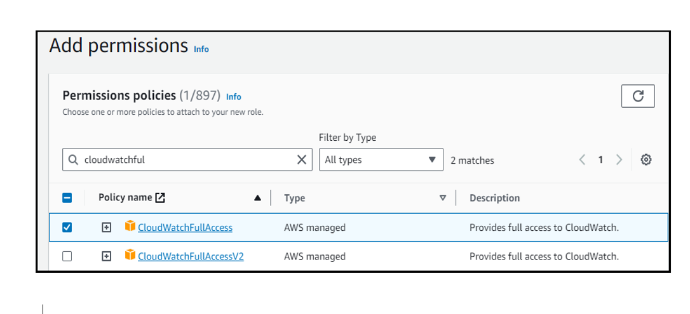Click the CloudWatchFullAccess policy cube icon
This screenshot has width=690, height=314.
tap(130, 226)
